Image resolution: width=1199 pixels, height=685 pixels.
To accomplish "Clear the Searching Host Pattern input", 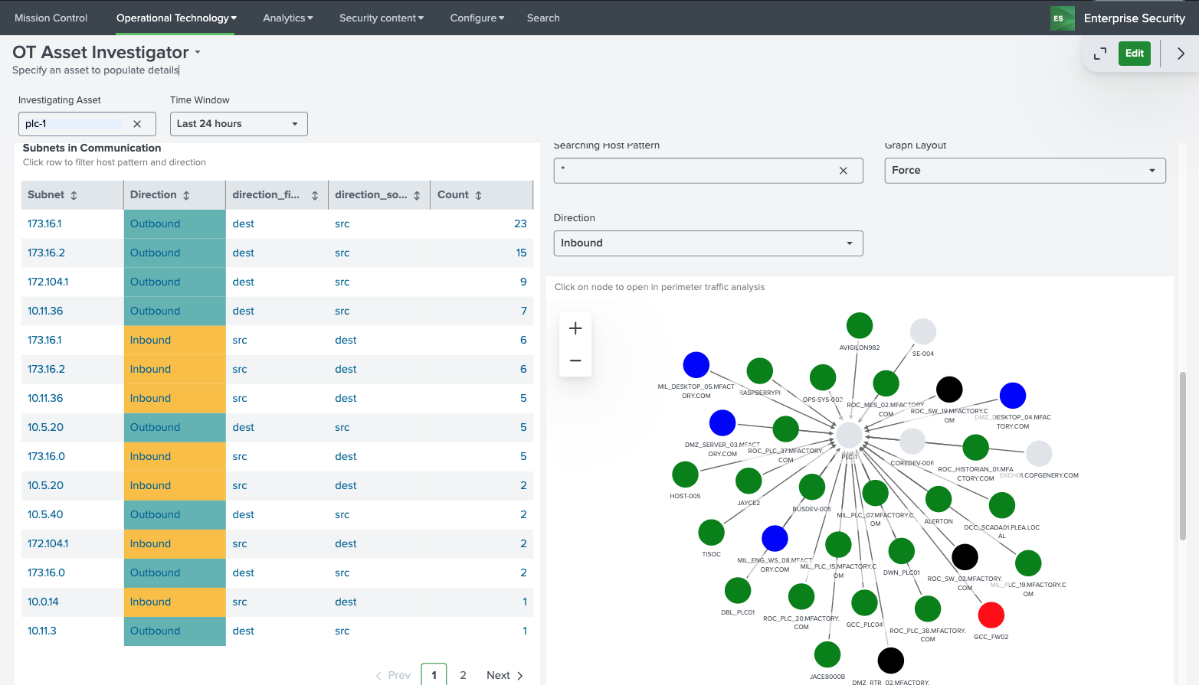I will click(x=843, y=171).
